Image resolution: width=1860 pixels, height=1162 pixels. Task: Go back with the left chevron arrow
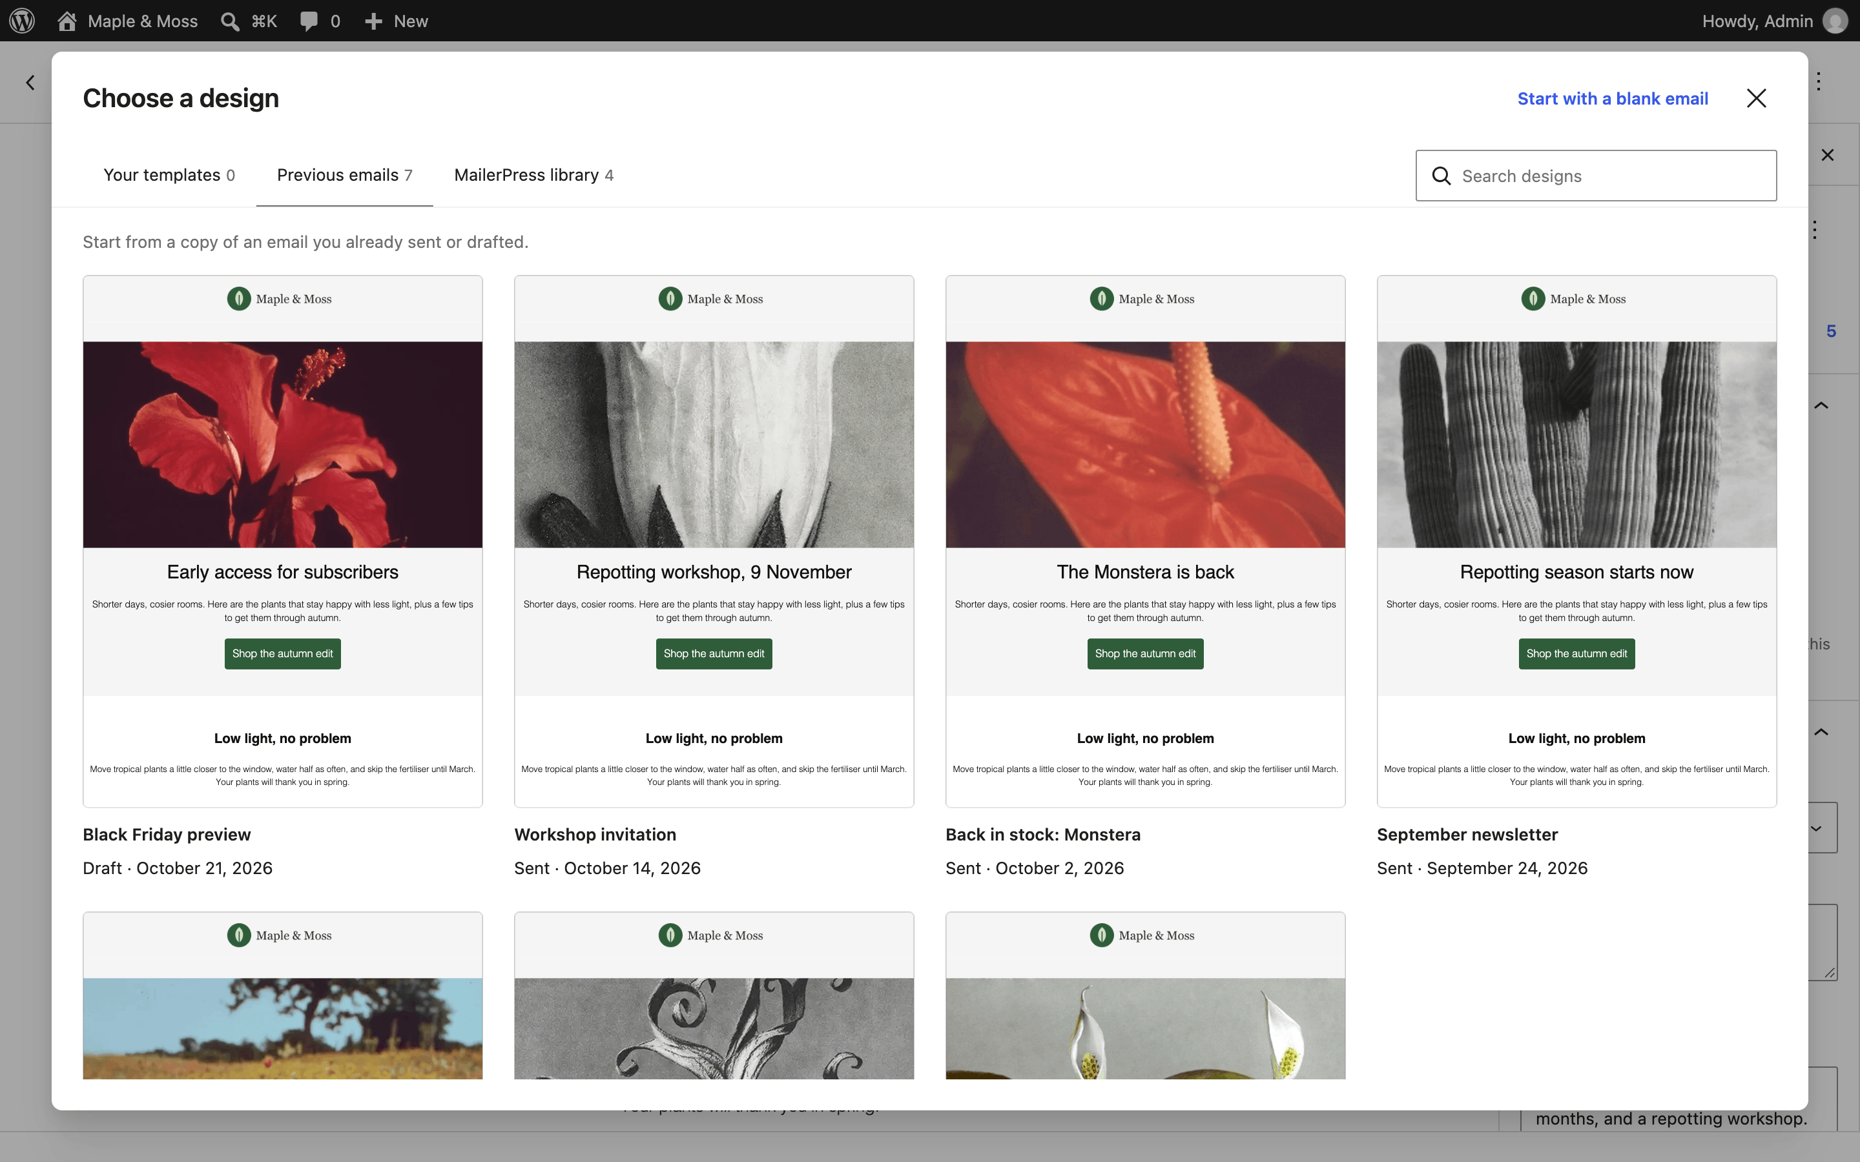point(30,82)
